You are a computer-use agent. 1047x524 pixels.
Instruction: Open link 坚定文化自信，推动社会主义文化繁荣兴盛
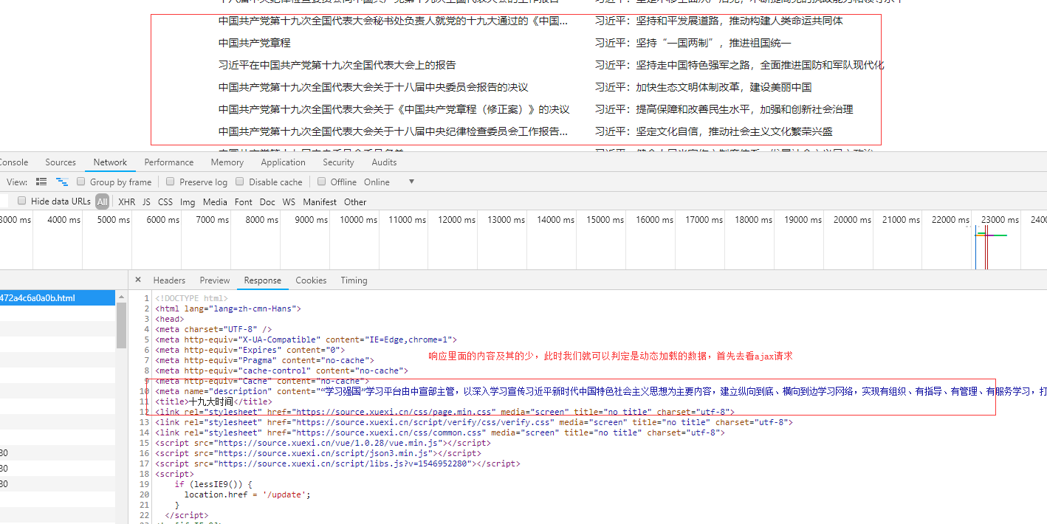[714, 131]
